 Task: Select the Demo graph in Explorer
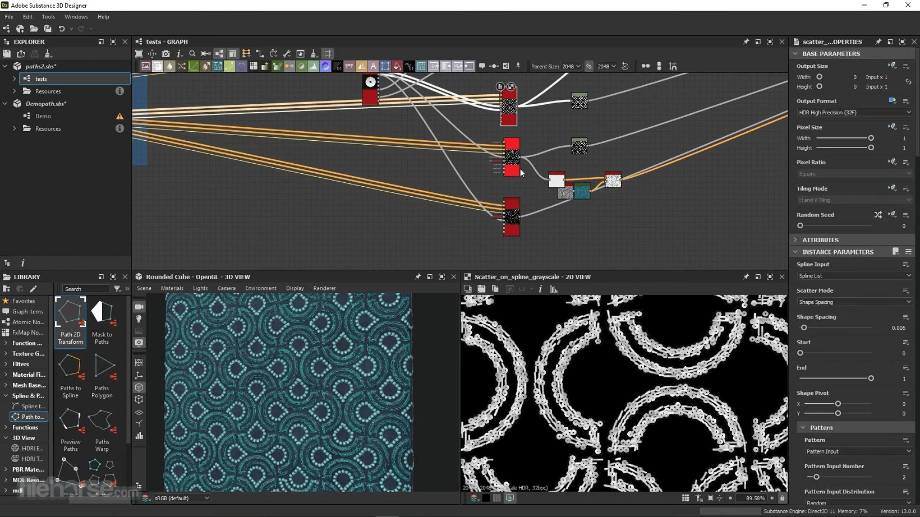coord(43,116)
